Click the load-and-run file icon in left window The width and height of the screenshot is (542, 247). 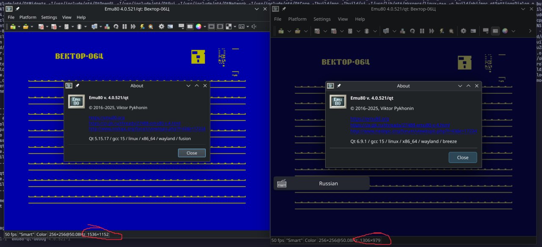pos(13,27)
